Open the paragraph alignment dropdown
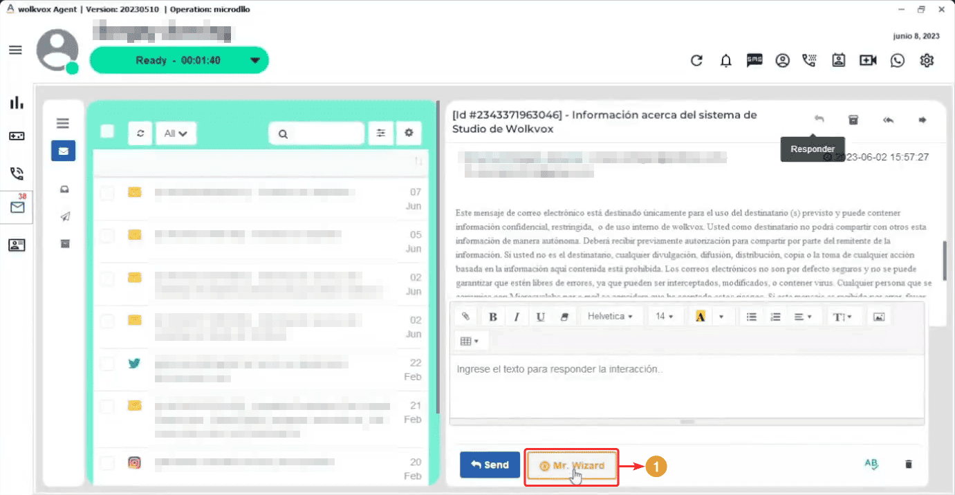955x495 pixels. point(802,317)
